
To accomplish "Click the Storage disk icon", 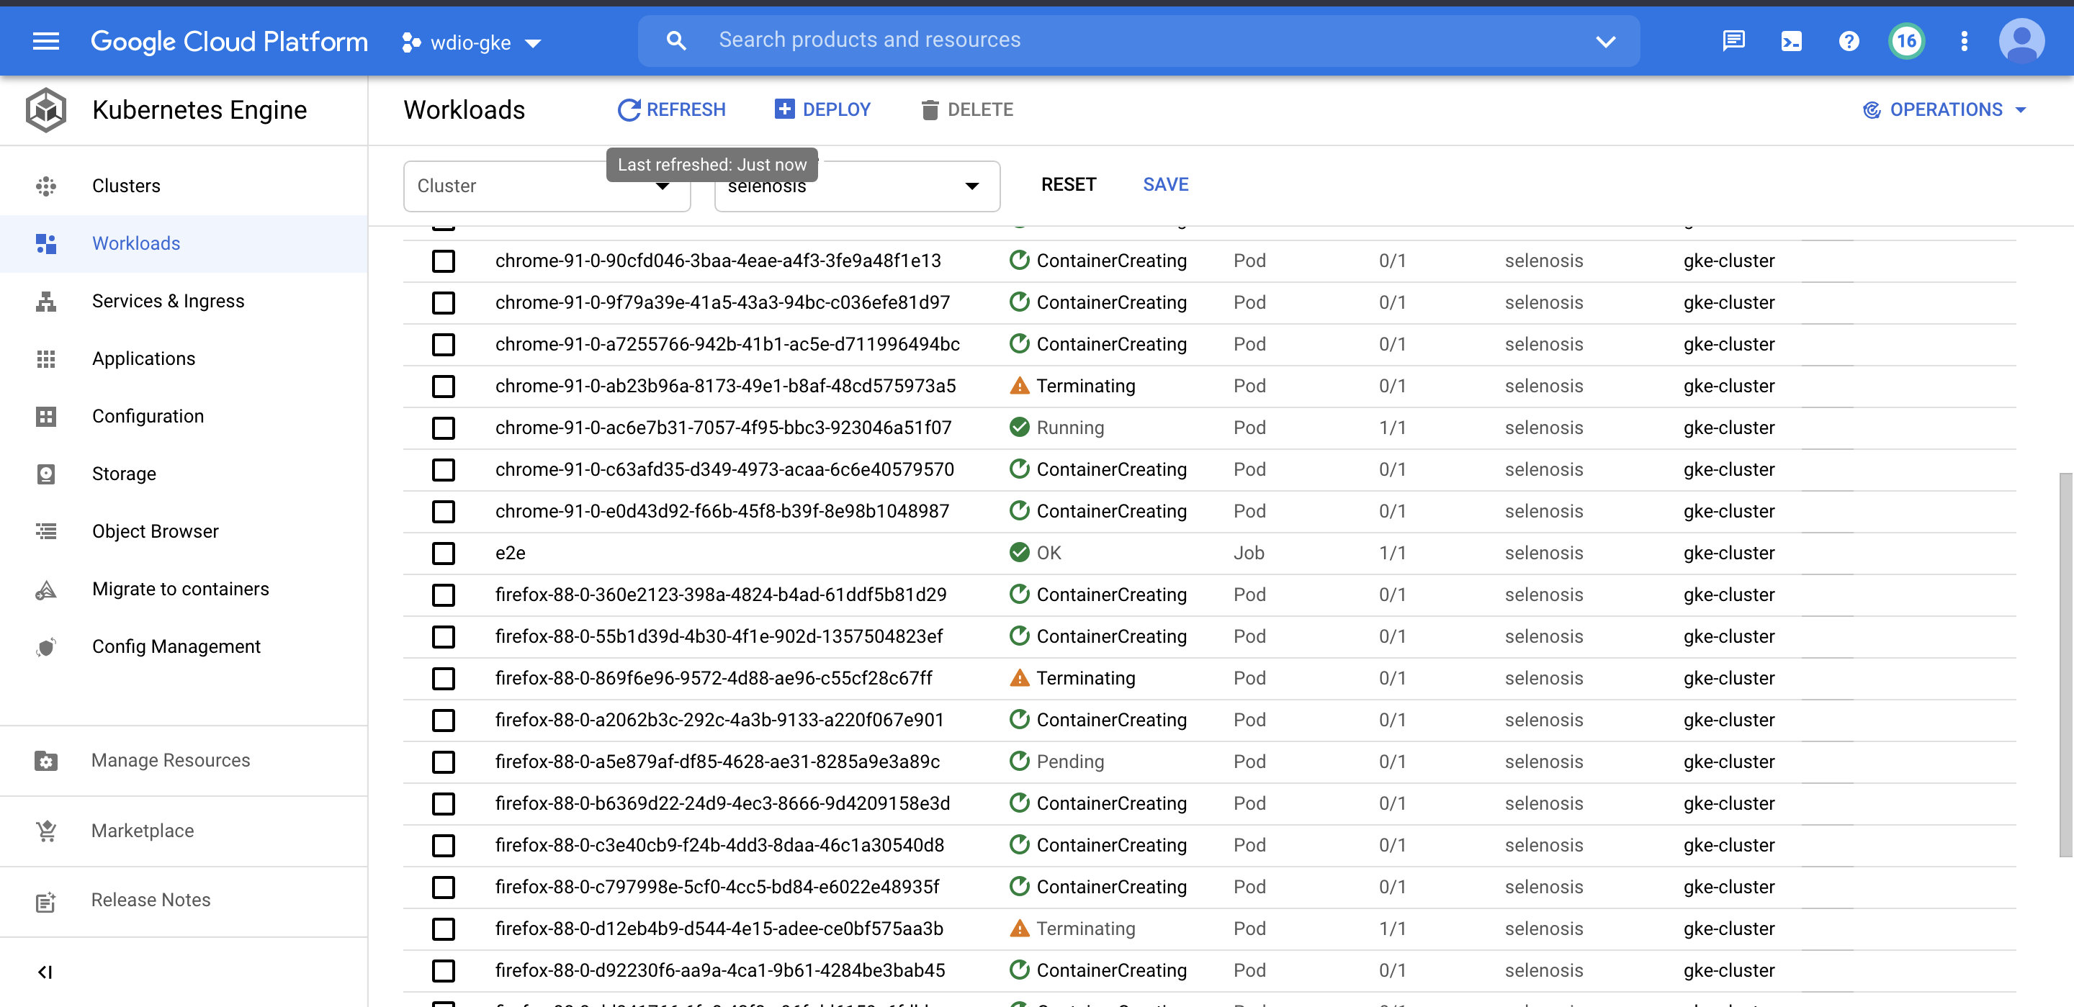I will (46, 474).
